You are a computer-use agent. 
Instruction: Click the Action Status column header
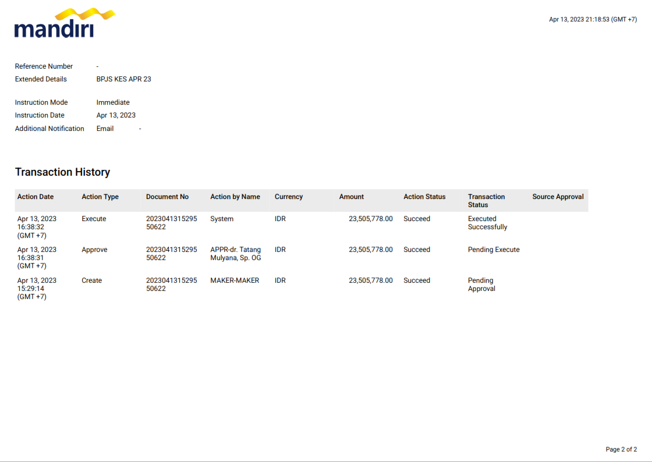pos(424,197)
